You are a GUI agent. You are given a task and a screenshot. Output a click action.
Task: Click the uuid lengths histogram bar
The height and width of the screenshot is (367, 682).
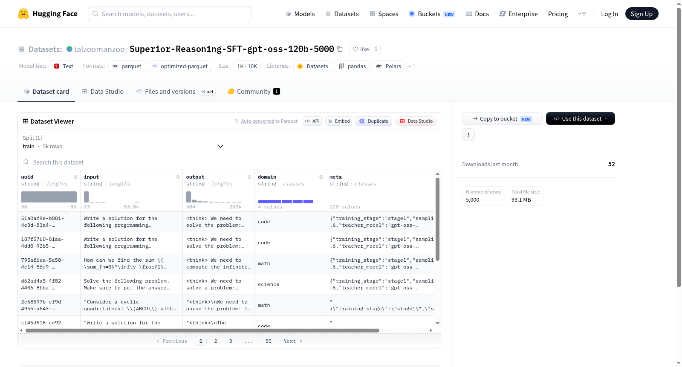pos(49,197)
